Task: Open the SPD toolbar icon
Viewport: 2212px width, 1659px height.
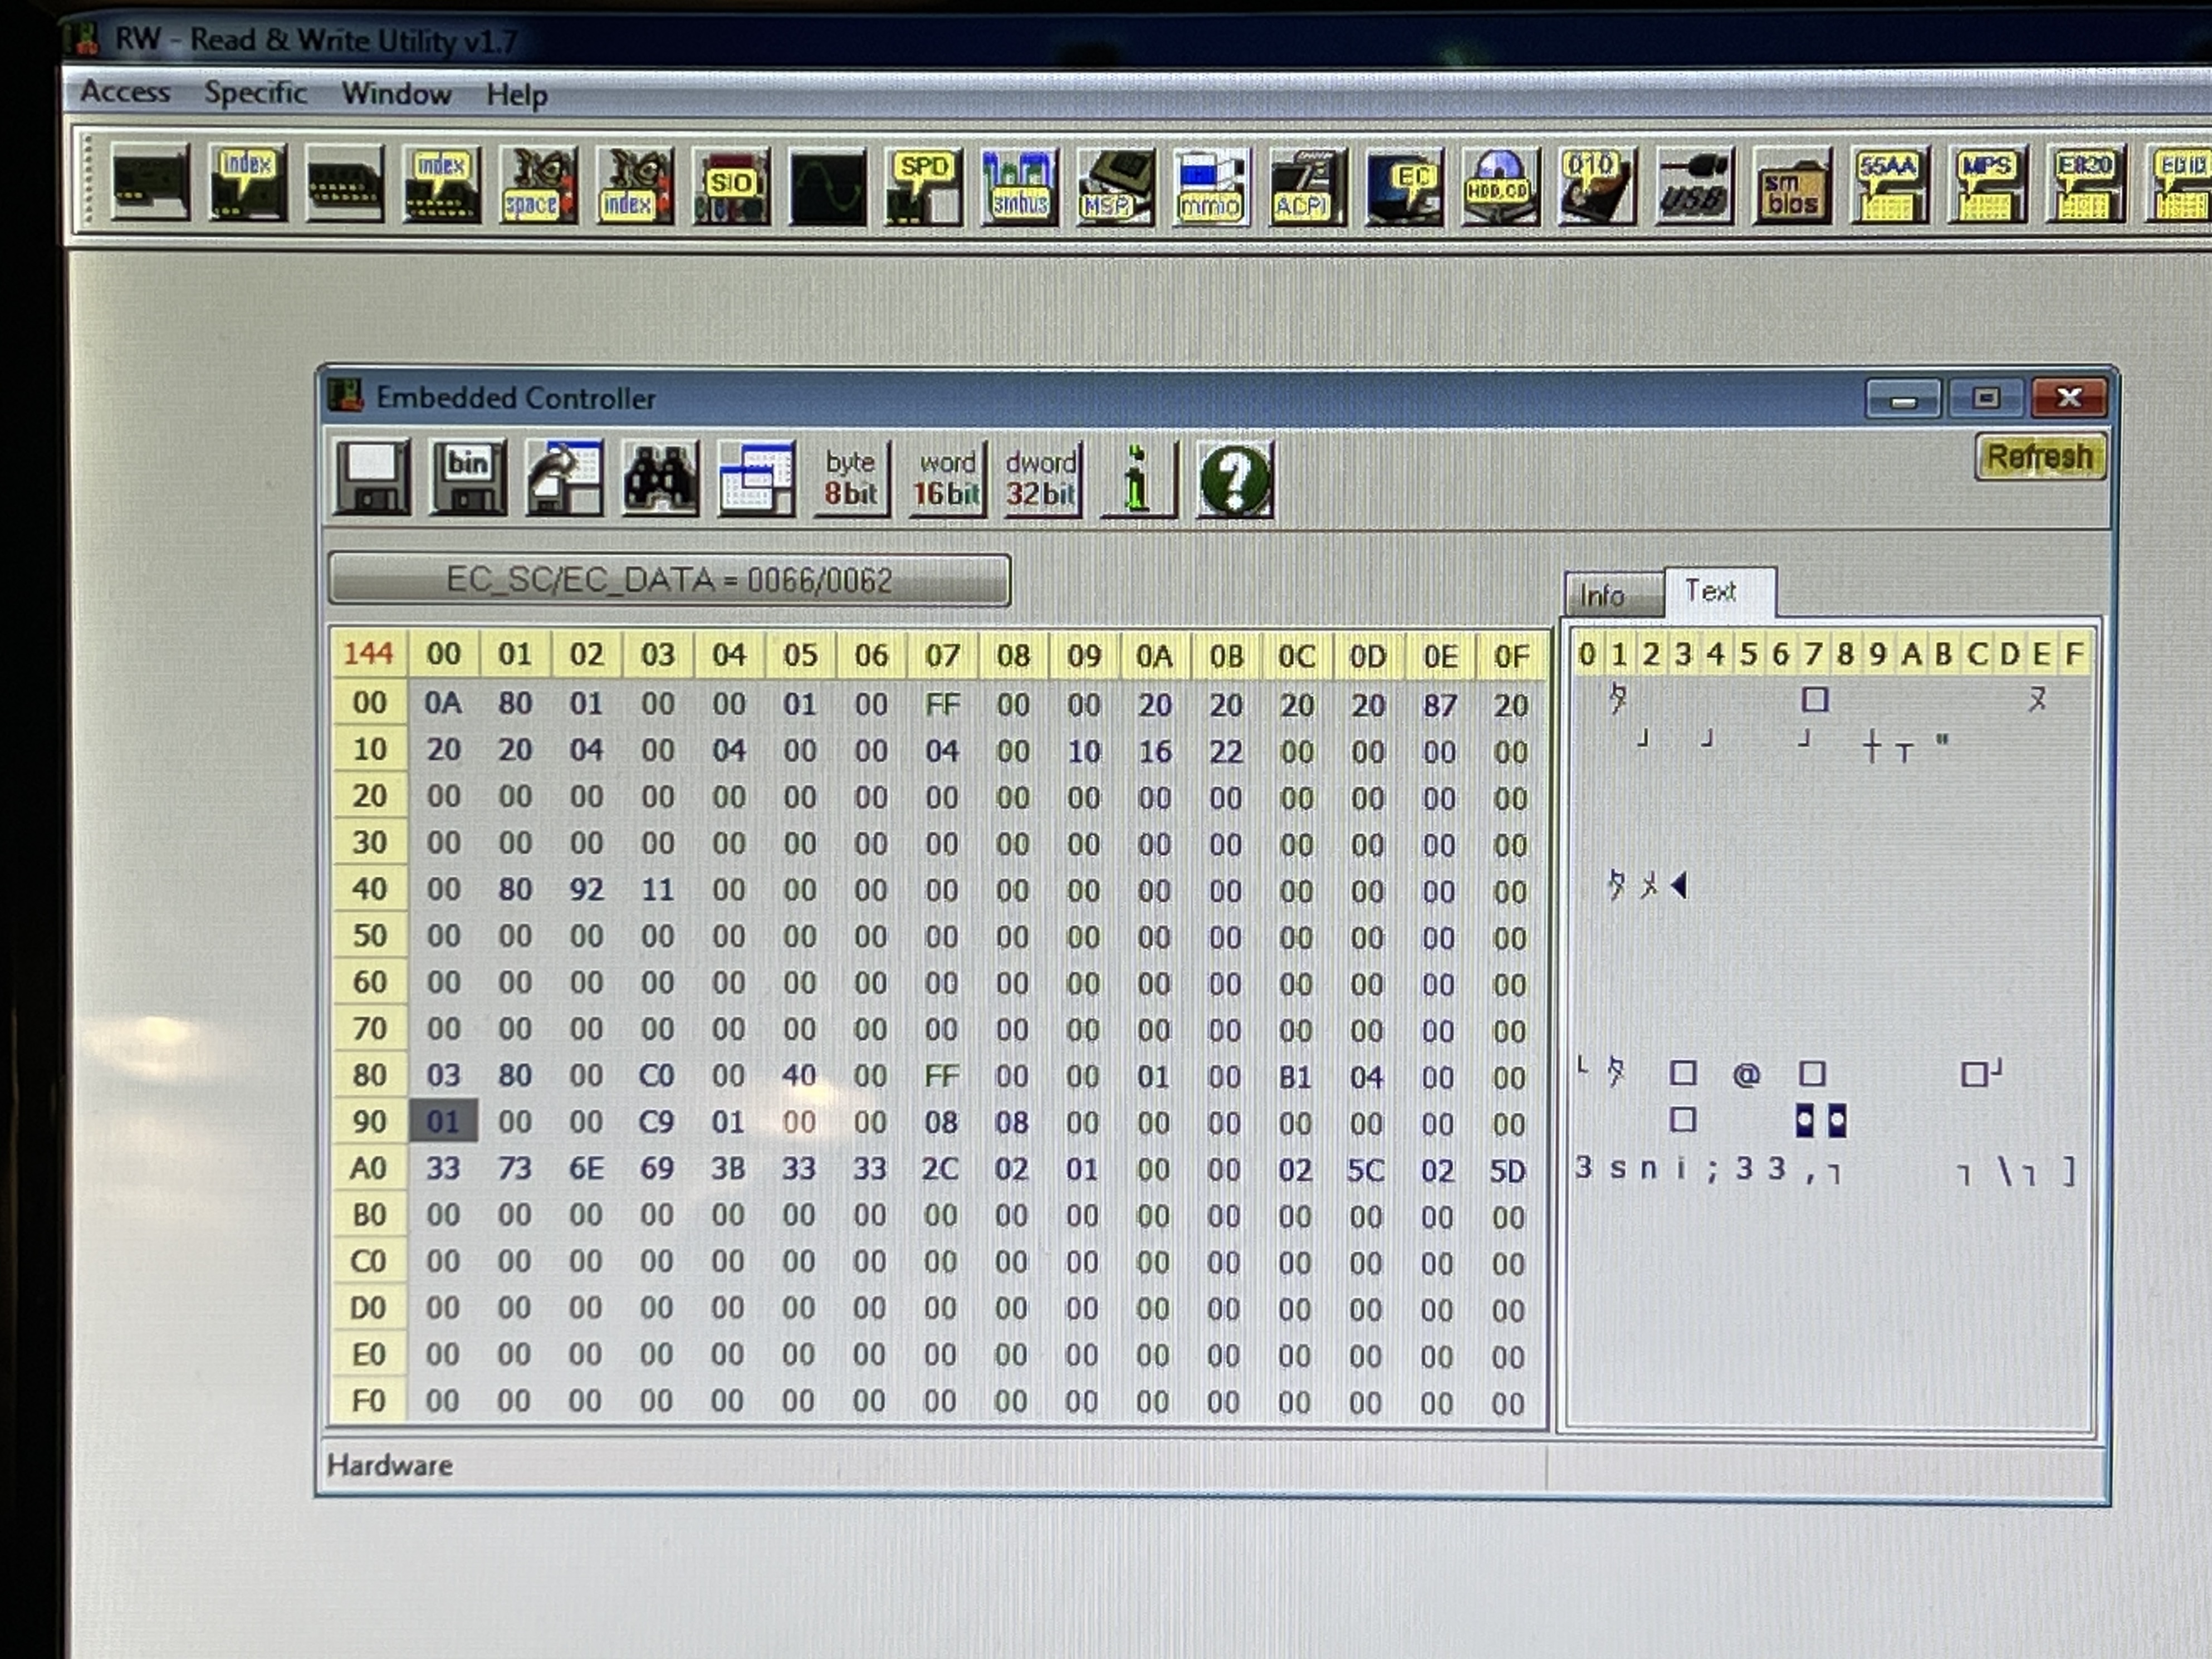Action: pos(922,186)
